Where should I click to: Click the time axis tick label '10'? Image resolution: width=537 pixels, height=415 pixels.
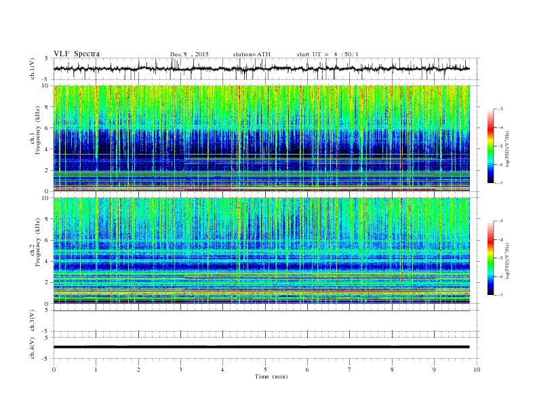coord(477,370)
